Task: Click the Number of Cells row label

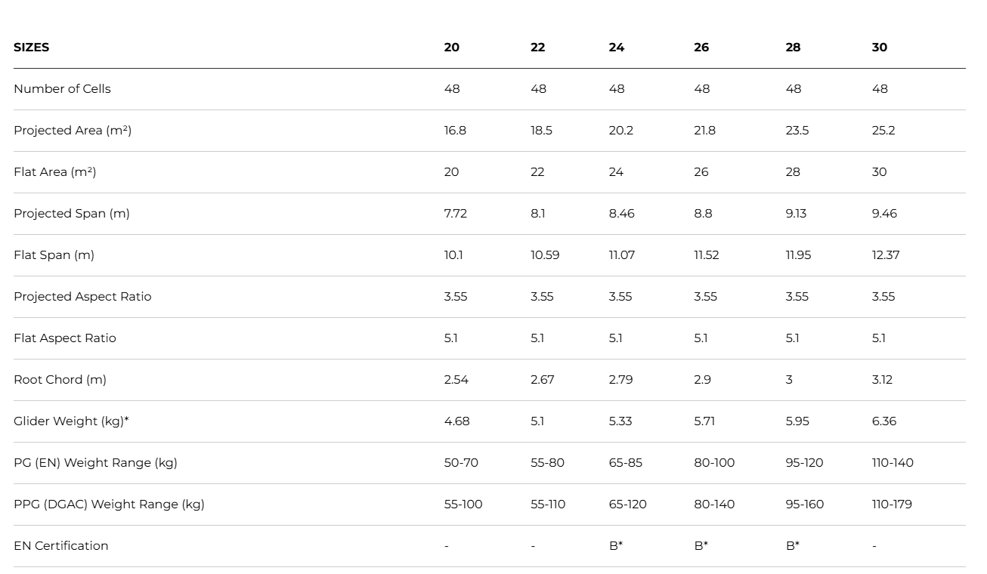Action: coord(62,88)
